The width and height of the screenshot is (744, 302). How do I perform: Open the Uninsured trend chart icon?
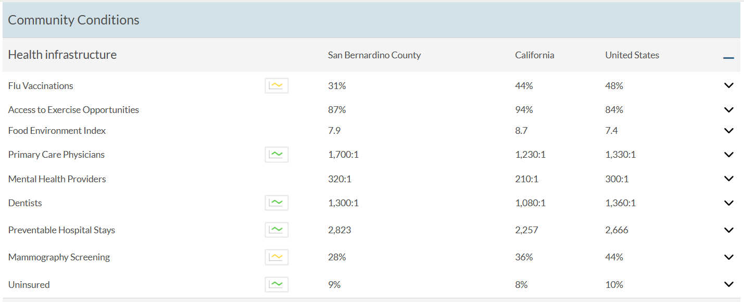276,284
